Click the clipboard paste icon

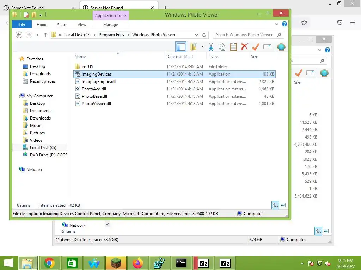(233, 47)
